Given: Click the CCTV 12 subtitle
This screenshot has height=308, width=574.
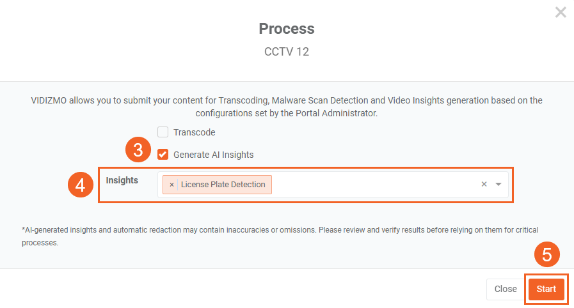Looking at the screenshot, I should tap(287, 52).
